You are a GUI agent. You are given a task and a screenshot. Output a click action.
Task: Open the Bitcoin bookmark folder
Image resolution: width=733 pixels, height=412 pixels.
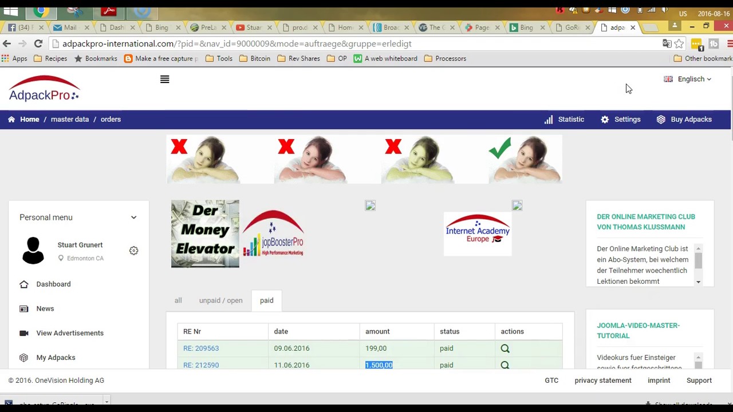[255, 58]
